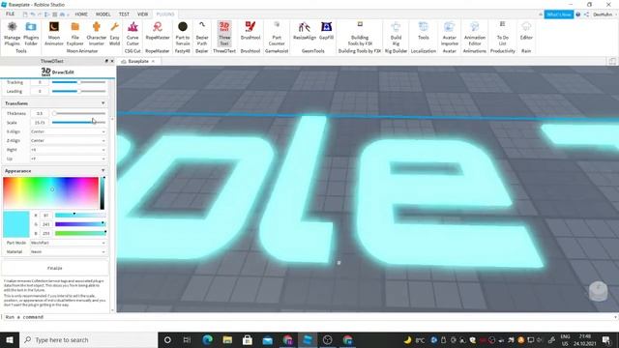This screenshot has width=619, height=348.
Task: Click the Scale value field
Action: pos(40,123)
